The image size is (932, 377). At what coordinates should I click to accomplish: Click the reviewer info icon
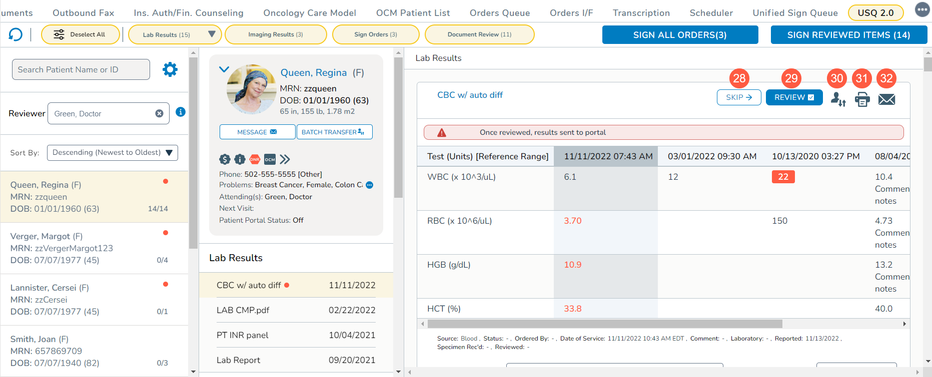[181, 112]
